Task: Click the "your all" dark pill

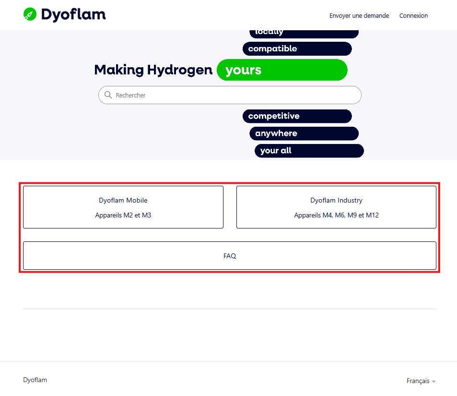Action: click(309, 151)
